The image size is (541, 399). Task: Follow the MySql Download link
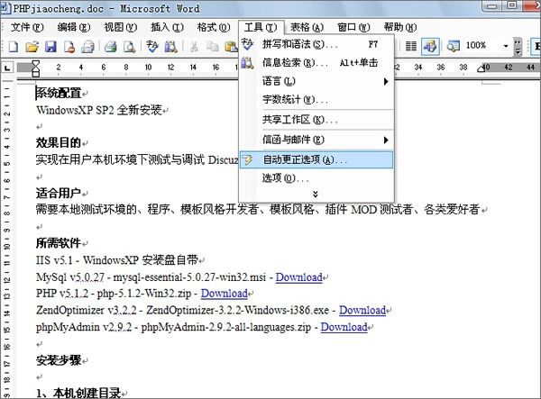tap(298, 277)
